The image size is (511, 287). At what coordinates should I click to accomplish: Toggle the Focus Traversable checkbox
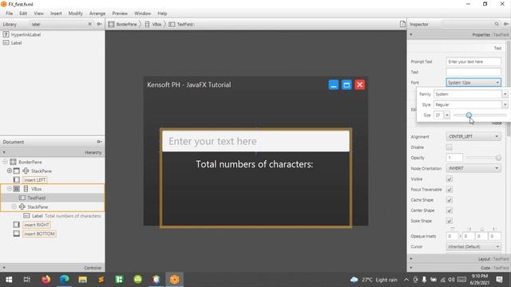(x=449, y=190)
